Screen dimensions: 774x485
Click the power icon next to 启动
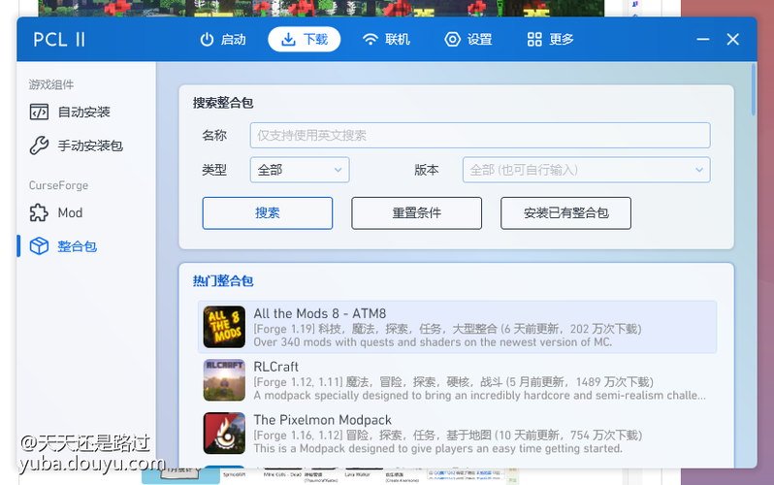207,40
